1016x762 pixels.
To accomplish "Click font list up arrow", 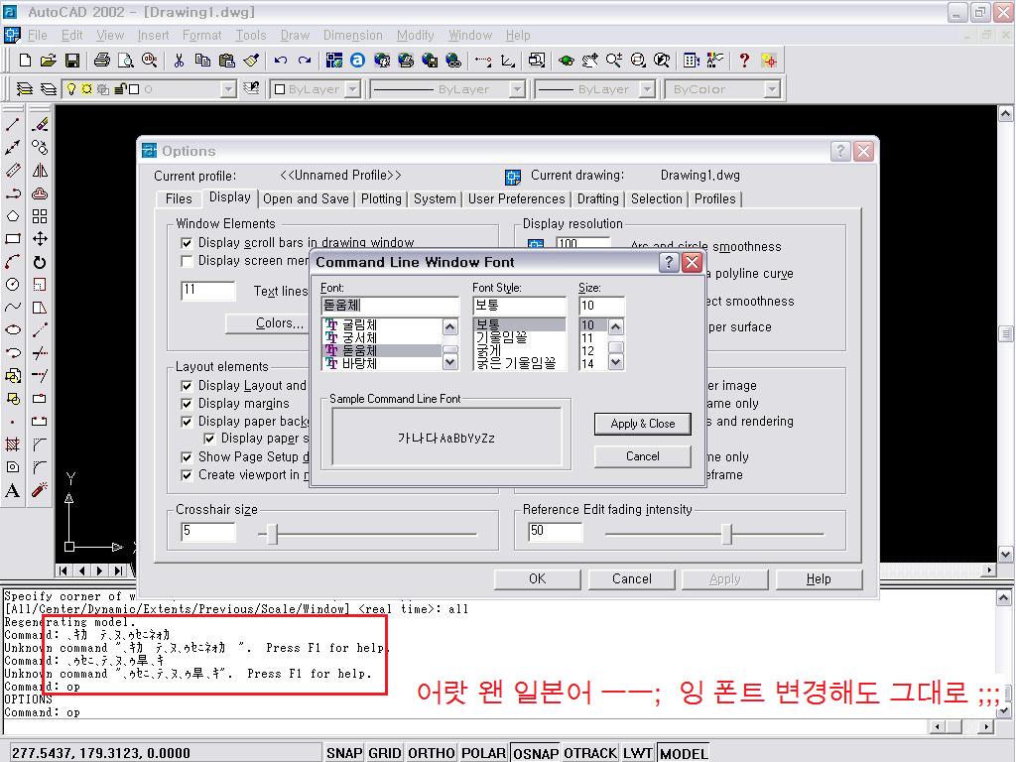I will [x=449, y=326].
